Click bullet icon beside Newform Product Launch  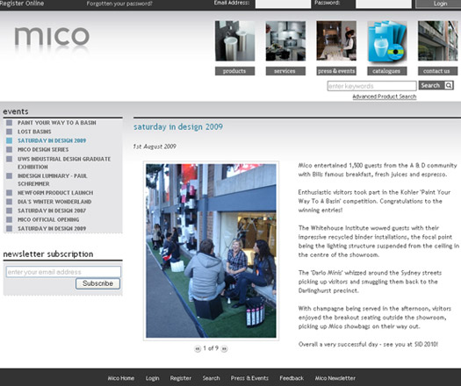pos(10,193)
